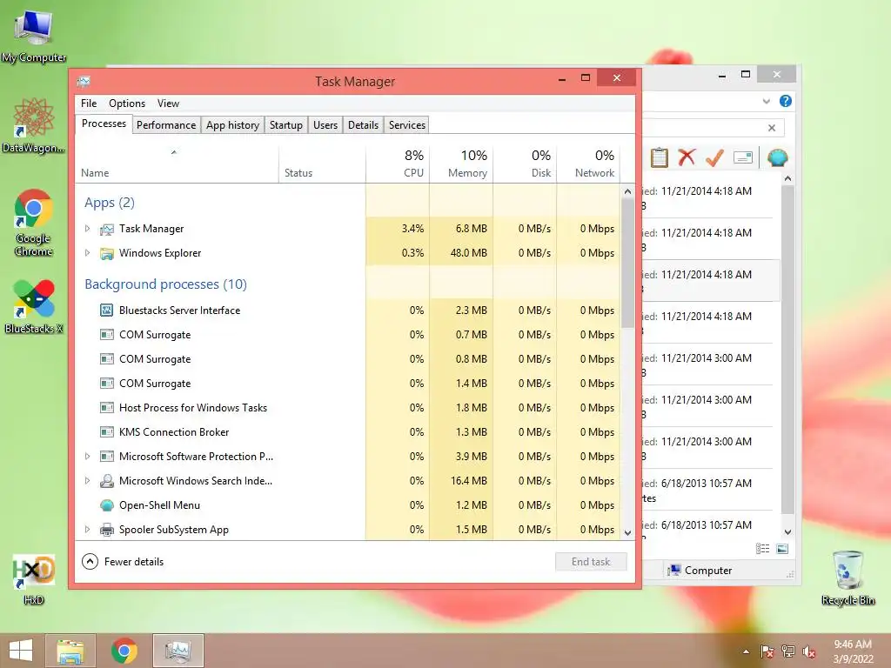Click orange checkmark icon in back window
Viewport: 891px width, 668px height.
tap(714, 158)
